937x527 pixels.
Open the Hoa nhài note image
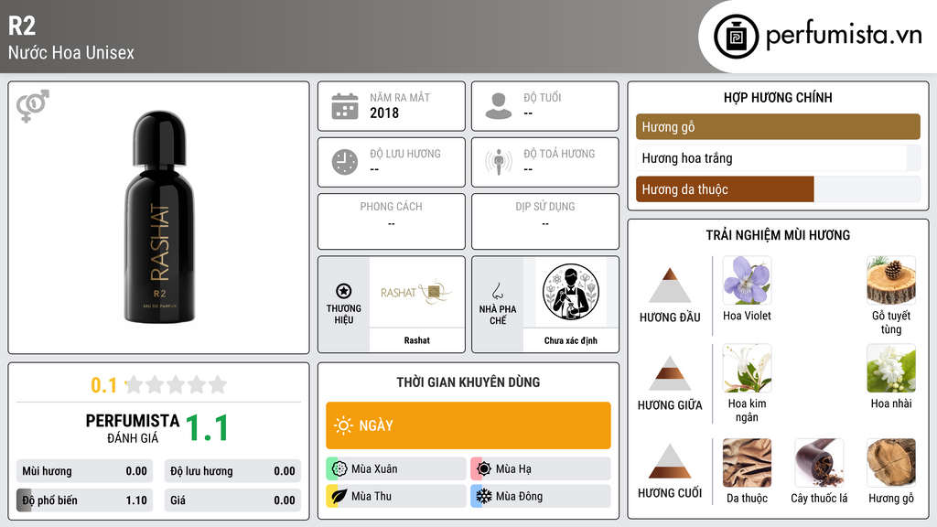891,369
